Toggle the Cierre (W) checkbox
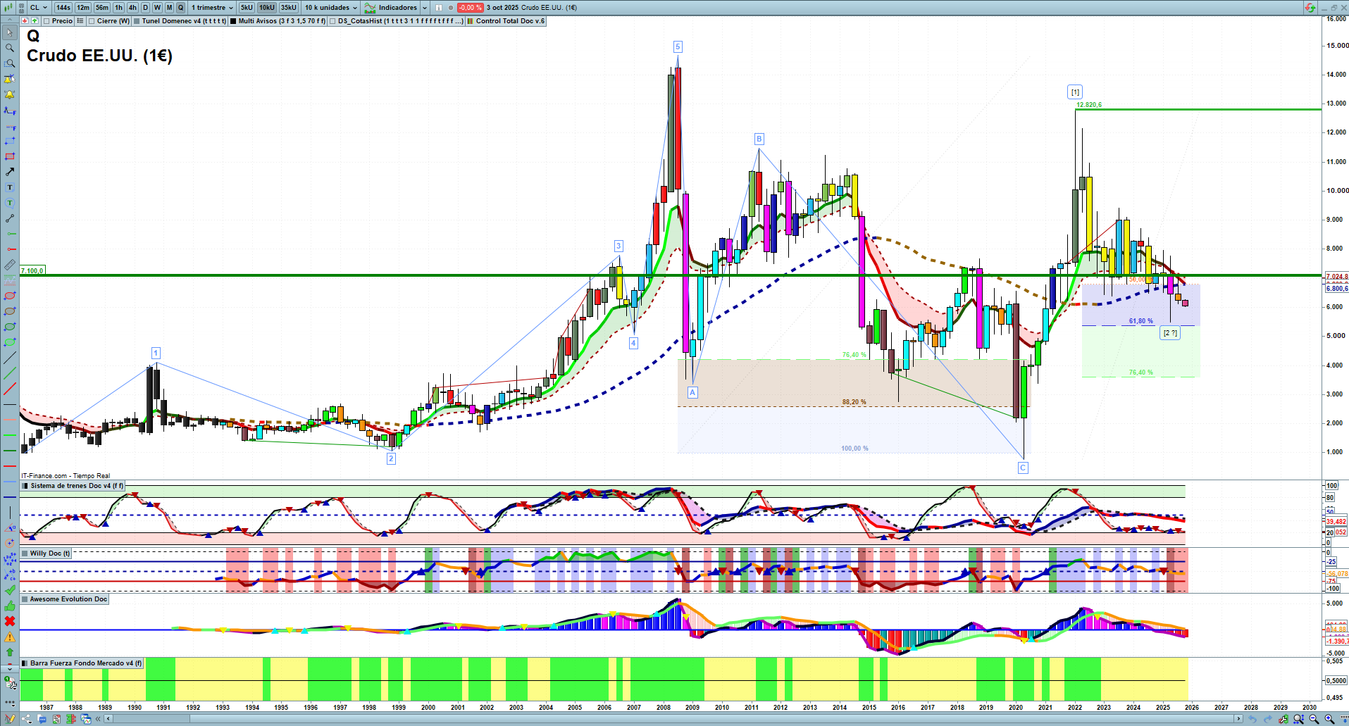This screenshot has height=726, width=1349. (92, 21)
